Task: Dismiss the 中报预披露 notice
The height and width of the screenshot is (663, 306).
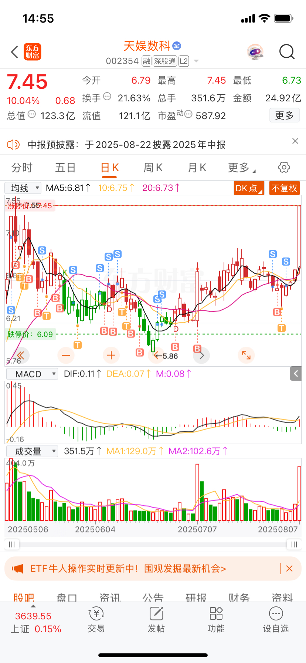Action: pos(295,141)
